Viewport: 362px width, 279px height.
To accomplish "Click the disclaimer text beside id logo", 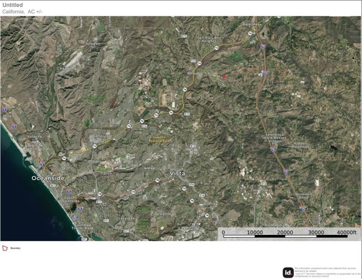I will click(327, 272).
